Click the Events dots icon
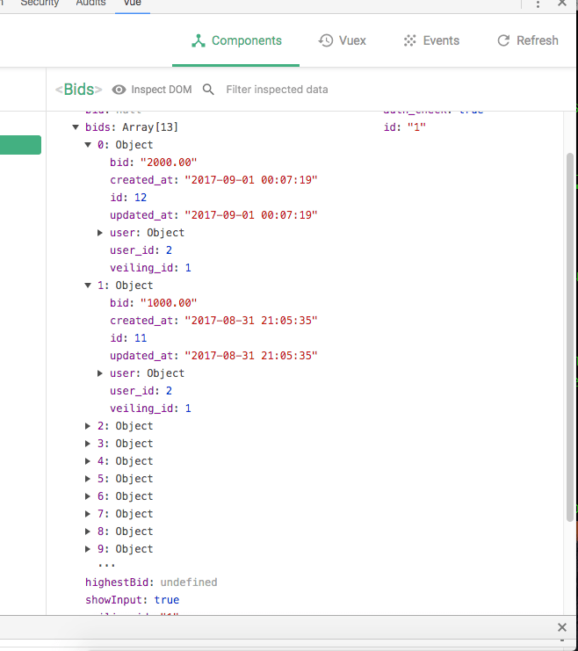 click(410, 40)
